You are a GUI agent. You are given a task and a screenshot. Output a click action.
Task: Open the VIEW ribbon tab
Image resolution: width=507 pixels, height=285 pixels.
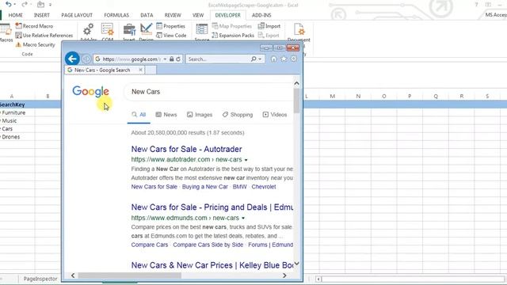tap(198, 15)
